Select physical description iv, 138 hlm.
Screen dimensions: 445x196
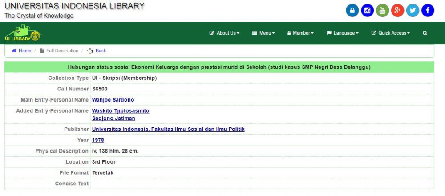click(x=115, y=151)
